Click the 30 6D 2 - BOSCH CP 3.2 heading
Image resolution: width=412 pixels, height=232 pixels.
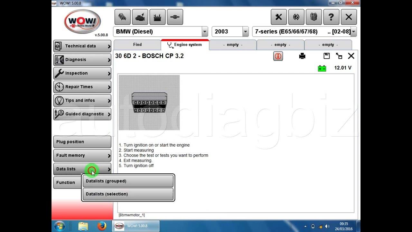pyautogui.click(x=149, y=56)
